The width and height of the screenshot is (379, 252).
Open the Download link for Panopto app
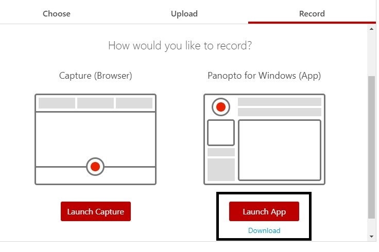[x=264, y=230]
